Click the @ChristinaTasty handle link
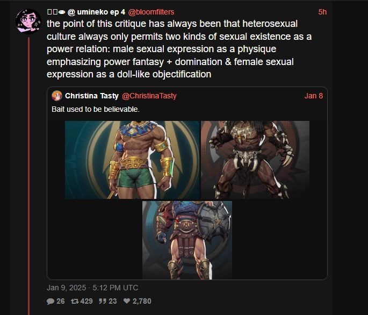 coord(149,96)
